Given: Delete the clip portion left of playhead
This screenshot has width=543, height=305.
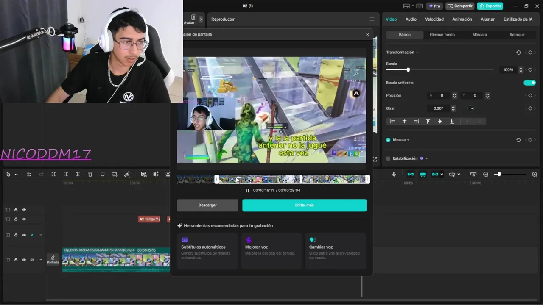Looking at the screenshot, I should point(66,174).
